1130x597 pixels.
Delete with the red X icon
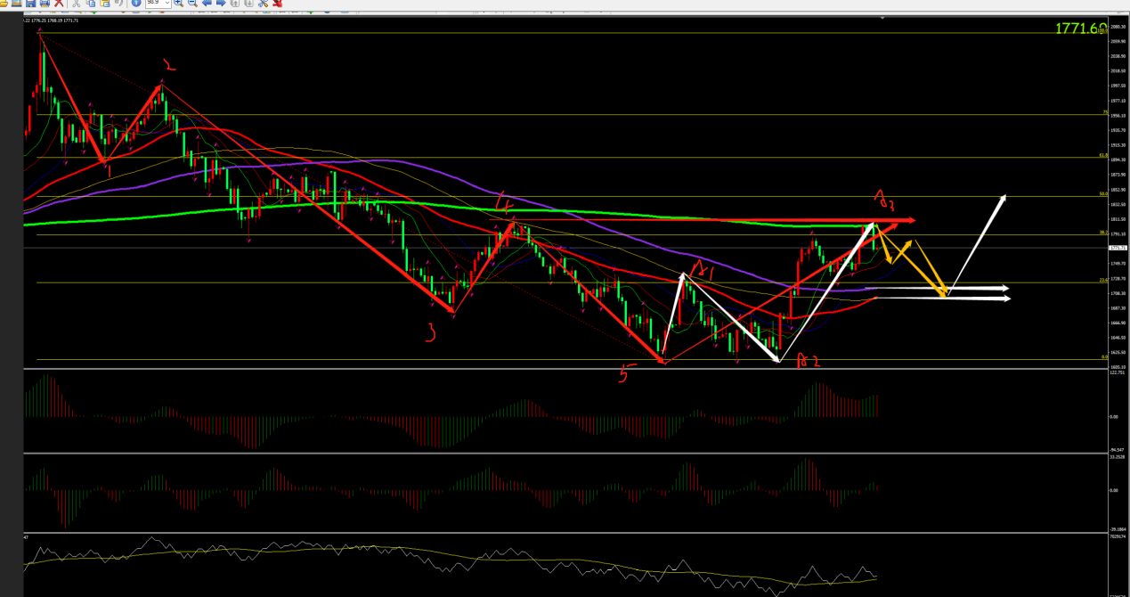[x=59, y=3]
